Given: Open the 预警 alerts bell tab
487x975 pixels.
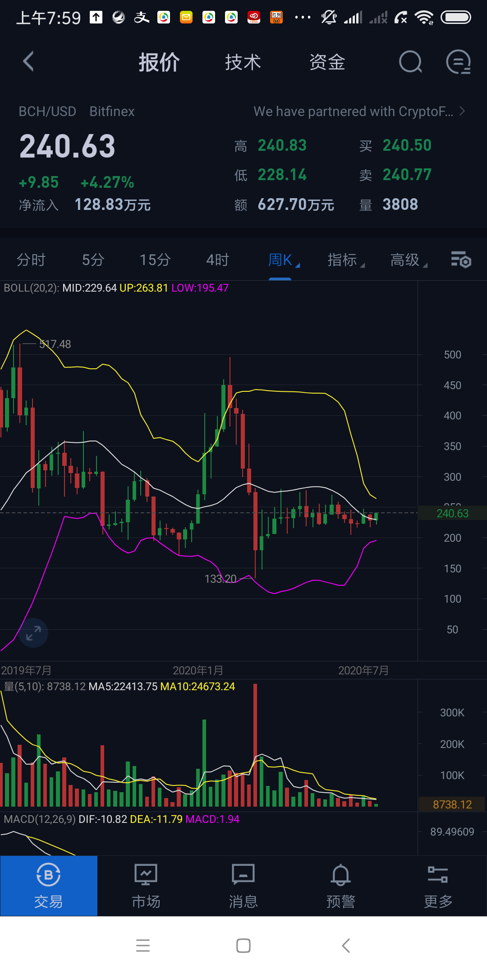Looking at the screenshot, I should 341,886.
